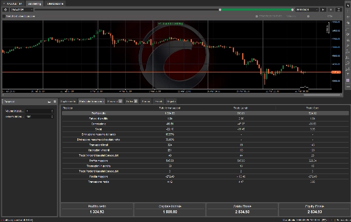Image resolution: width=351 pixels, height=222 pixels.
Task: Open the first results tab left of Statistiche
Action: pyautogui.click(x=68, y=101)
